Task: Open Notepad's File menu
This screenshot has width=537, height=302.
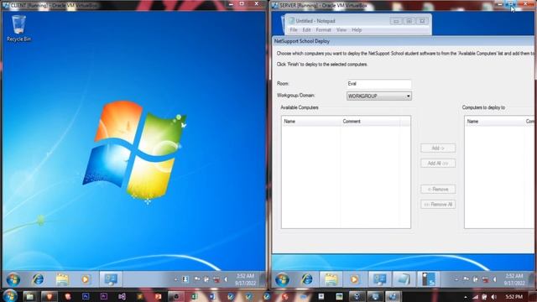Action: coord(294,30)
